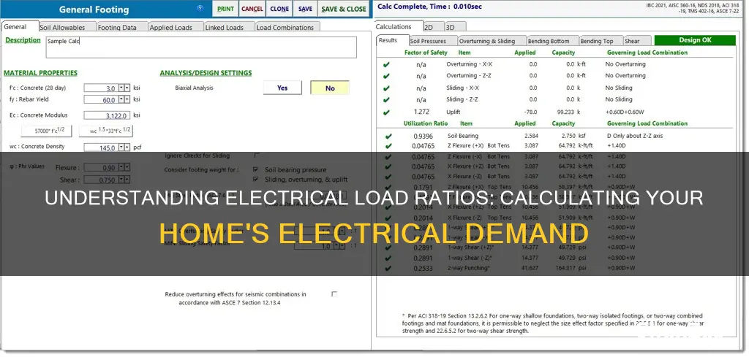Screen dimensions: 749x357
Task: Decrease fy Rebar Yield with down arrow
Action: pos(121,99)
